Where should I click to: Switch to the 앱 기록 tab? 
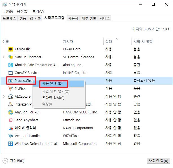[x=35, y=18]
